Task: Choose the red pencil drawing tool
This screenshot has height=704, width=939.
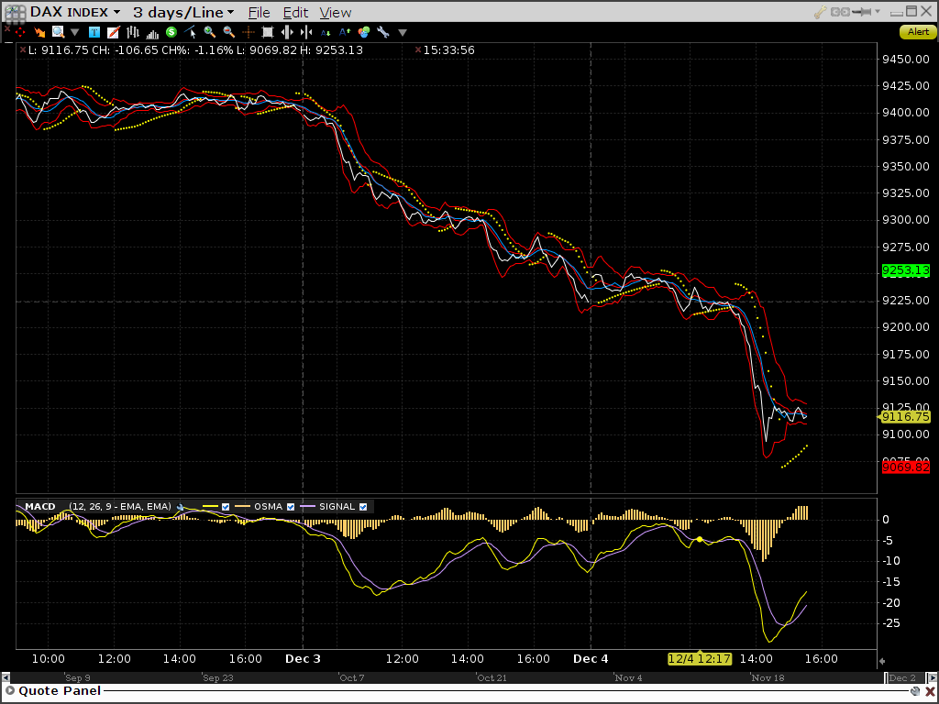Action: (113, 32)
